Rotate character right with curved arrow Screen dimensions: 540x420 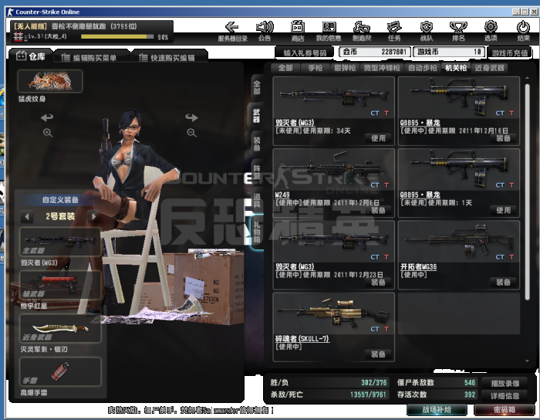click(x=191, y=117)
